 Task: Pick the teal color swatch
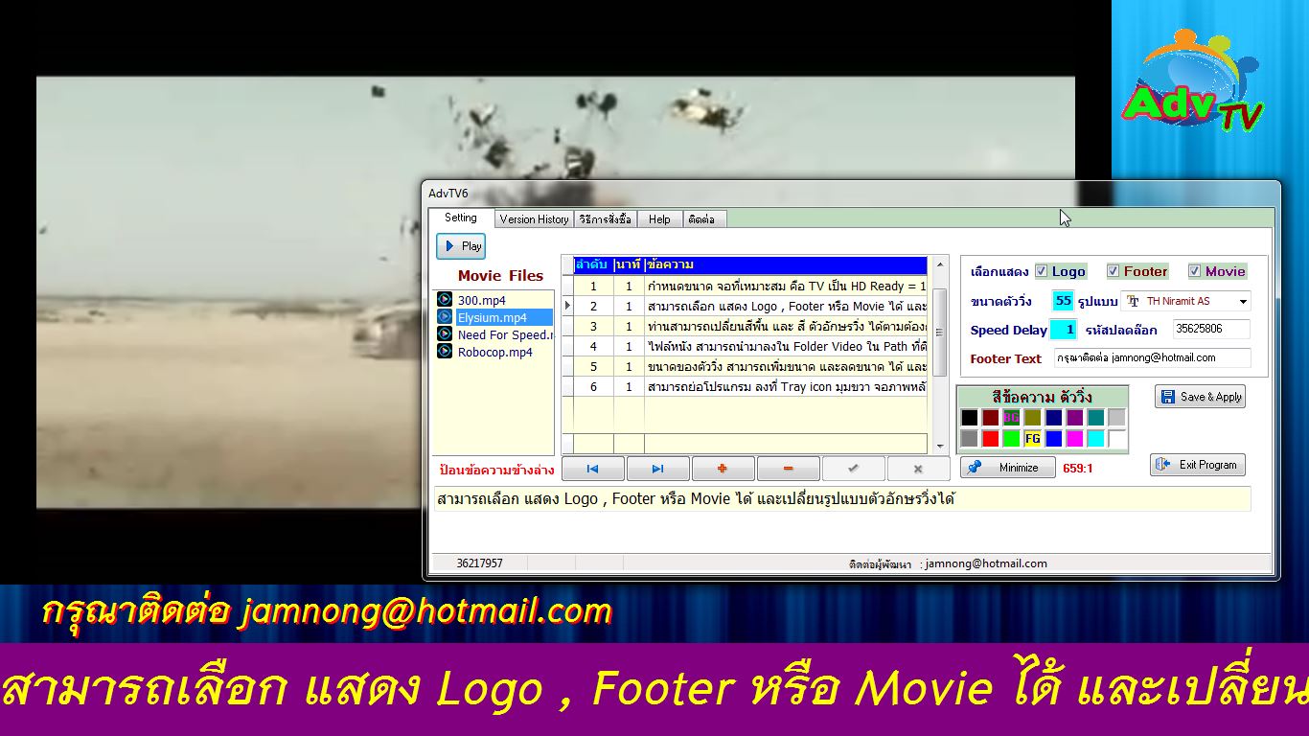pyautogui.click(x=1096, y=418)
